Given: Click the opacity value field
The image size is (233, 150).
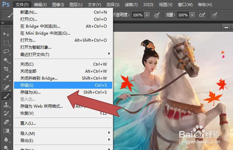Looking at the screenshot, I should click(138, 15).
